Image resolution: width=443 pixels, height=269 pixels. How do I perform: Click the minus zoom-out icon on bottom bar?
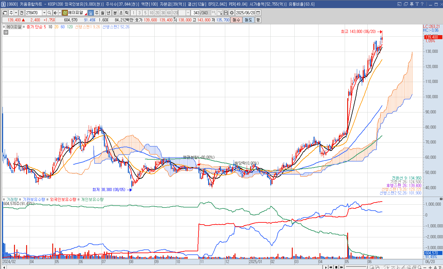tap(425, 267)
